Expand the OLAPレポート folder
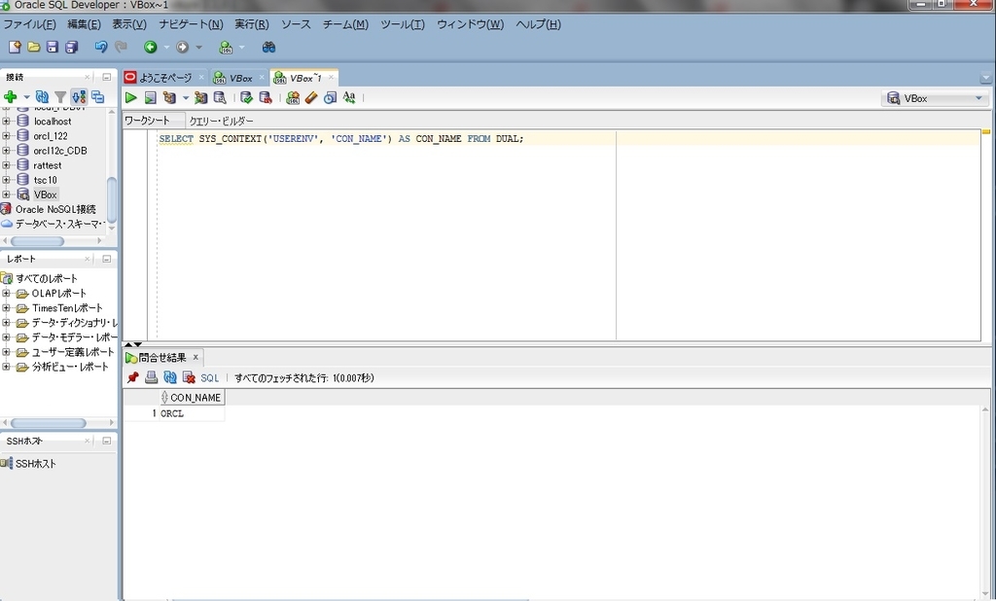The height and width of the screenshot is (601, 996). pos(6,293)
